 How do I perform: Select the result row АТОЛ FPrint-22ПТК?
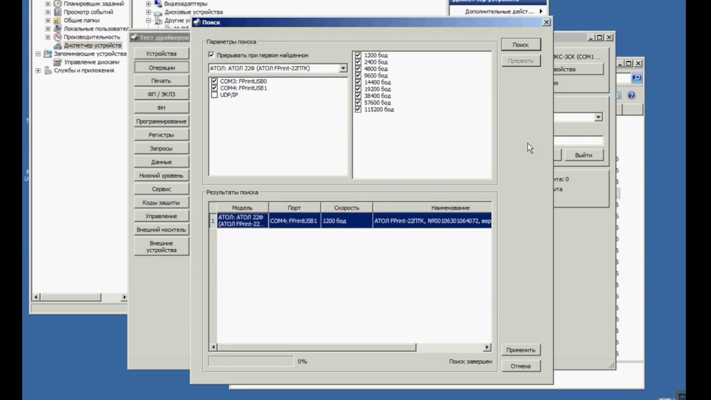pyautogui.click(x=351, y=221)
